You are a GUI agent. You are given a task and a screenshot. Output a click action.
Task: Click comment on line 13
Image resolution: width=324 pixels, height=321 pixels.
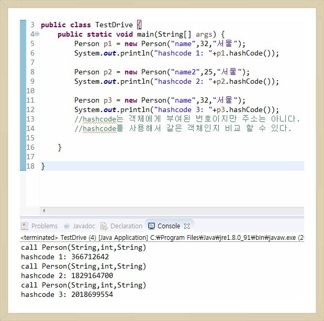click(187, 119)
